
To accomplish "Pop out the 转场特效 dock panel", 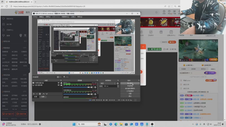I will (x=118, y=80).
